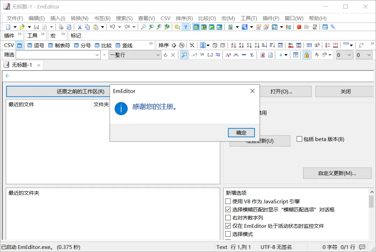Image resolution: width=376 pixels, height=252 pixels.
Task: Click the abort X icon in the filter bar
Action: (173, 55)
